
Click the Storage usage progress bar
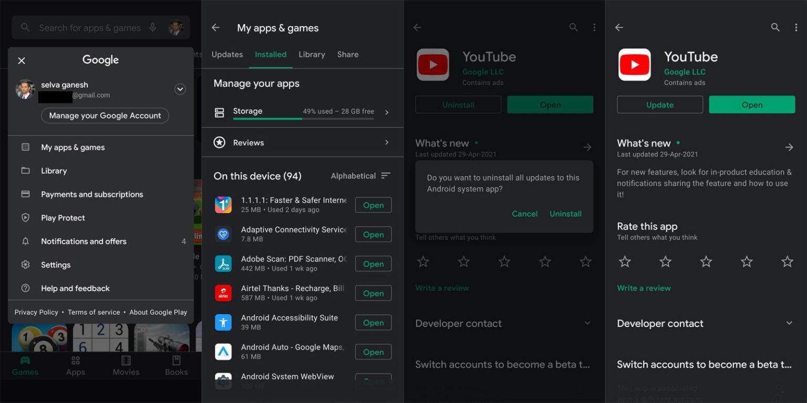tap(303, 119)
